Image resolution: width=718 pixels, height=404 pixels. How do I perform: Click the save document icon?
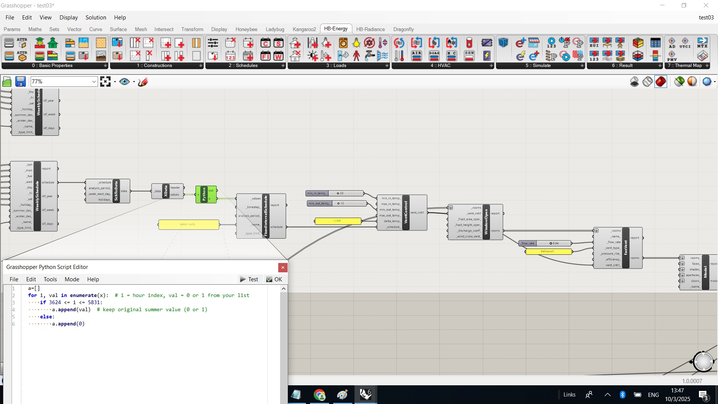(x=20, y=82)
